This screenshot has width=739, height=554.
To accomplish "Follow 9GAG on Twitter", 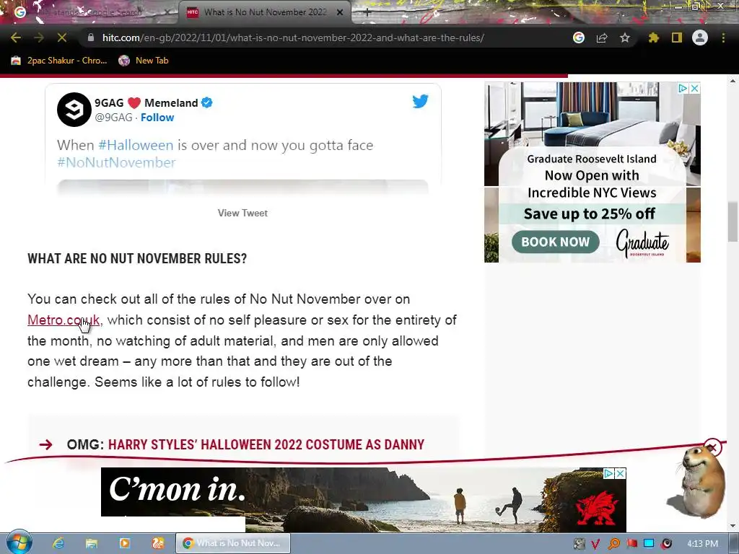I will click(x=157, y=118).
